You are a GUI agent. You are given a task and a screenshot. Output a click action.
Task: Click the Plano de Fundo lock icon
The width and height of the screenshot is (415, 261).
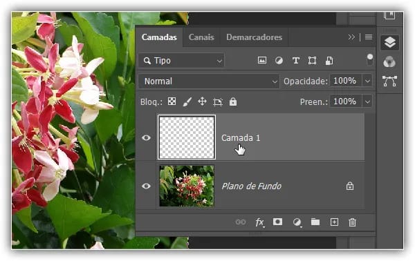click(350, 186)
